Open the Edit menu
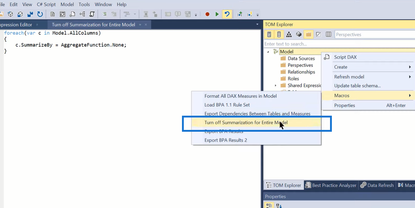415x208 pixels. click(x=13, y=4)
